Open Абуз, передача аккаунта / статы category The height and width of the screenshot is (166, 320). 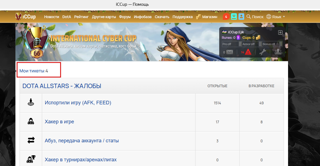pos(82,141)
